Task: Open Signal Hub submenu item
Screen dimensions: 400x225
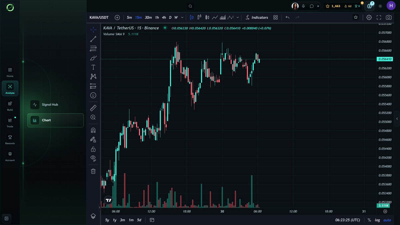Action: [x=55, y=105]
